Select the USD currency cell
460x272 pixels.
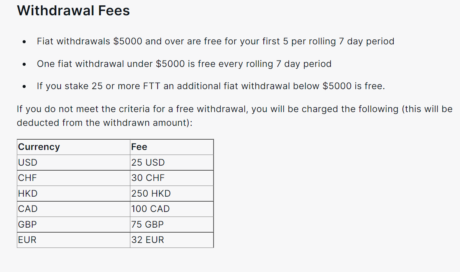click(28, 163)
